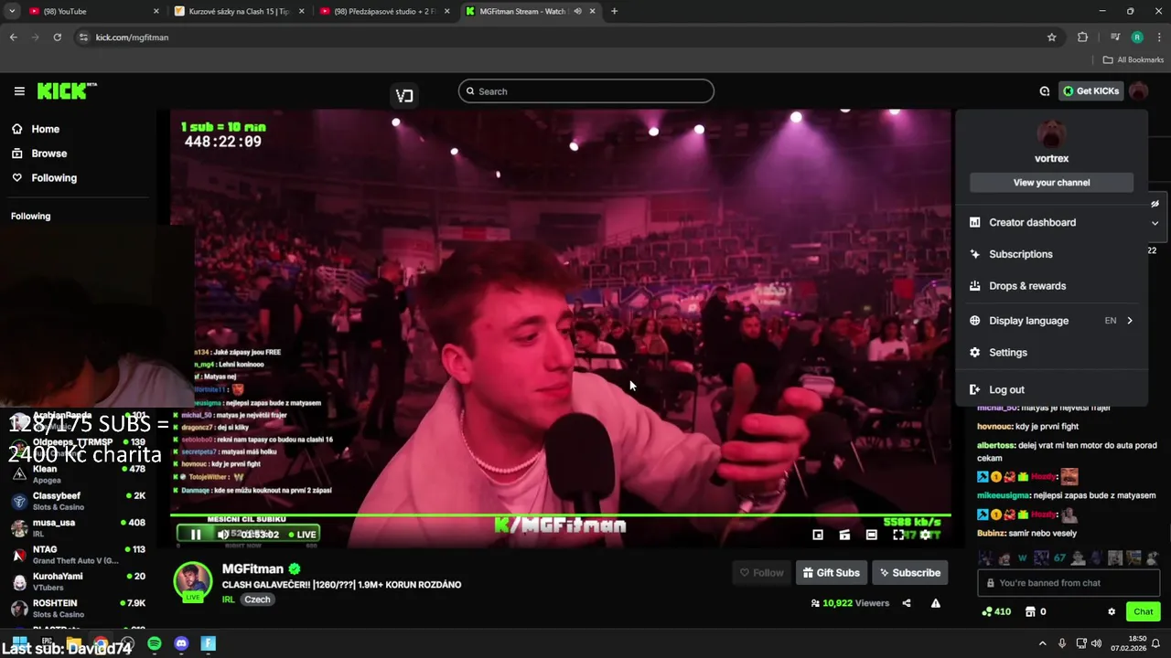
Task: Click the clip icon in the player
Action: (844, 535)
